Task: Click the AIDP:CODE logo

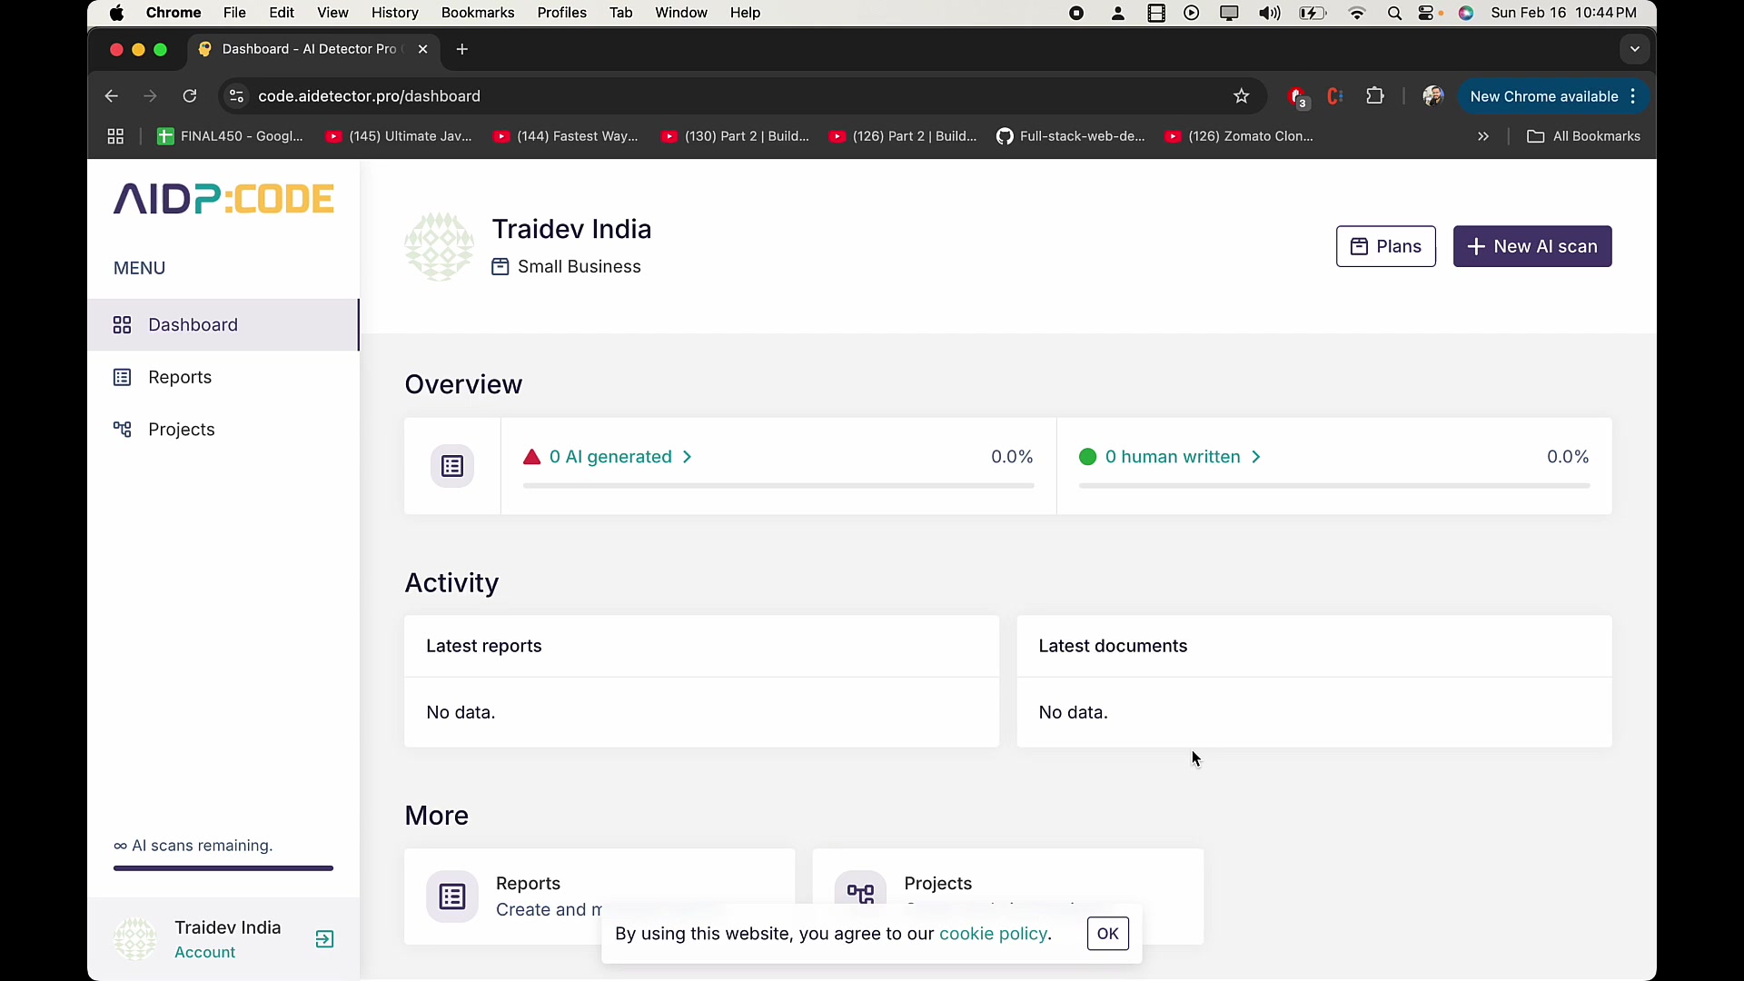Action: point(223,199)
